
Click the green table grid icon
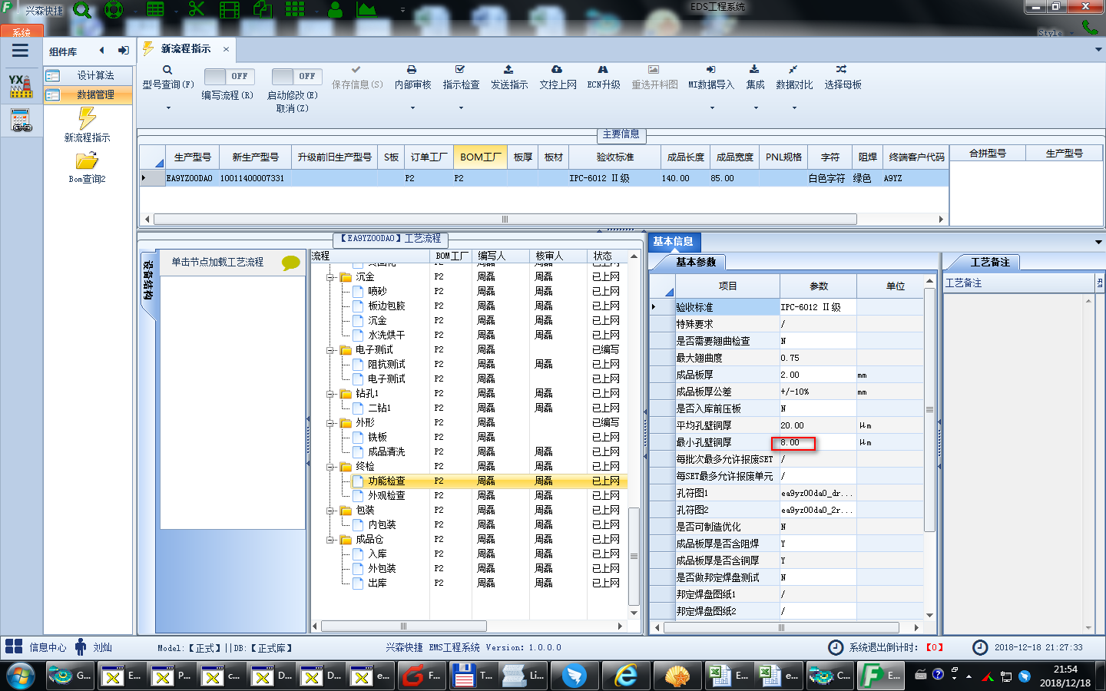tap(155, 10)
